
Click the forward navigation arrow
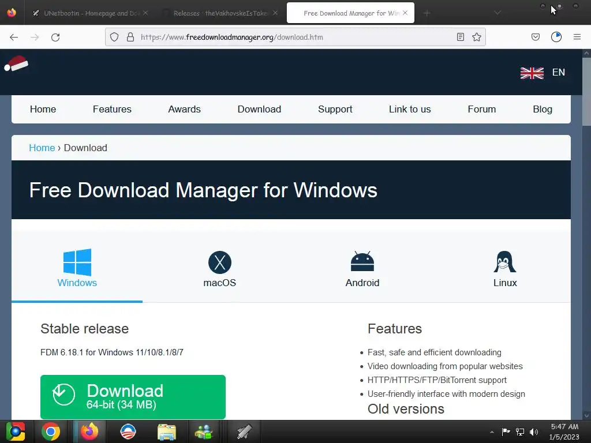[35, 37]
